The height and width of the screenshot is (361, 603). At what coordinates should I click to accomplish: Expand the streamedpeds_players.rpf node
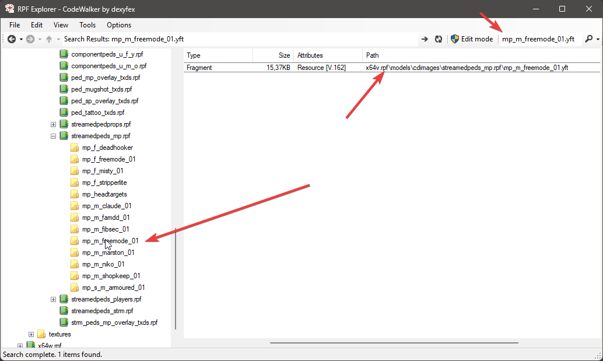[x=54, y=299]
